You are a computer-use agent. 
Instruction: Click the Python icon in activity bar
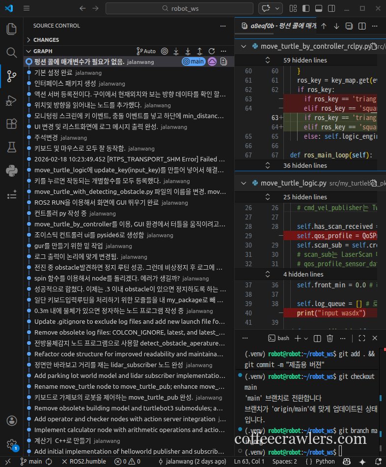(11, 171)
